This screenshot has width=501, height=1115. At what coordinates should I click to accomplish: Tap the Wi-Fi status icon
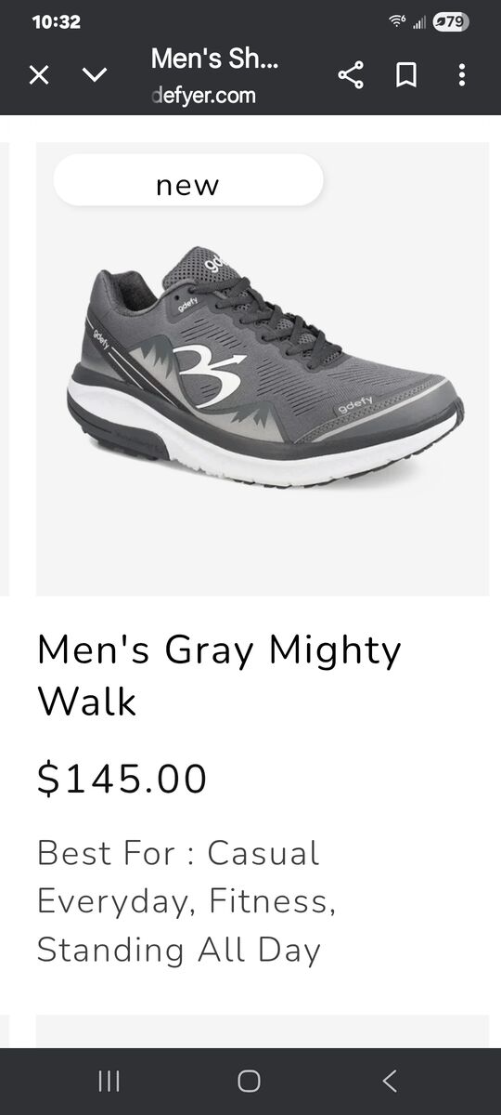coord(397,22)
